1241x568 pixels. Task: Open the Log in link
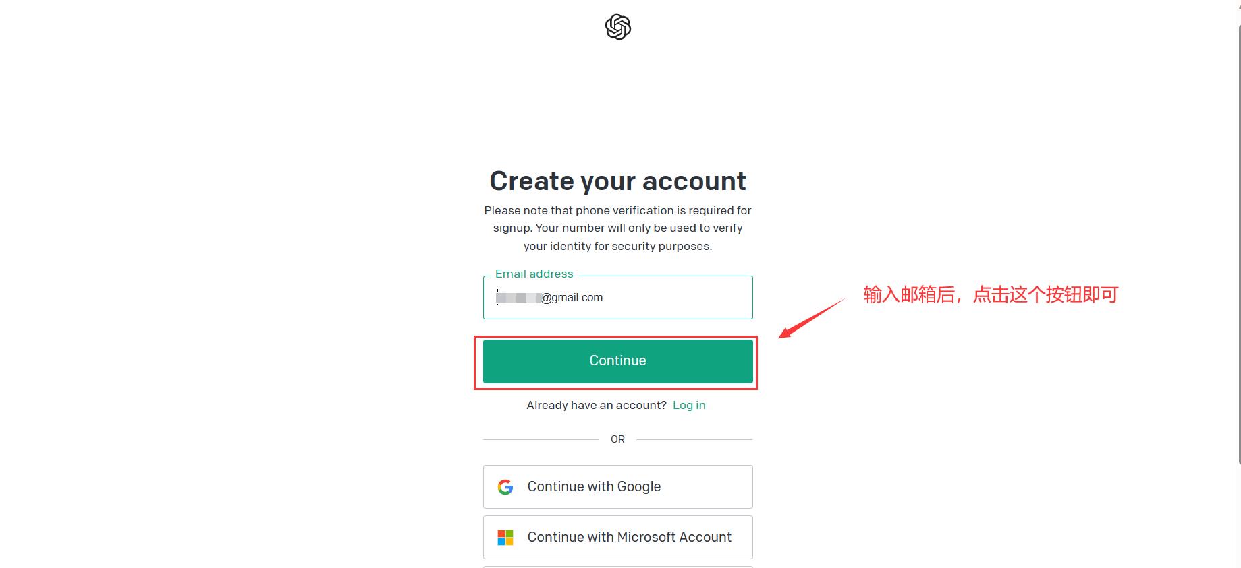pos(689,405)
